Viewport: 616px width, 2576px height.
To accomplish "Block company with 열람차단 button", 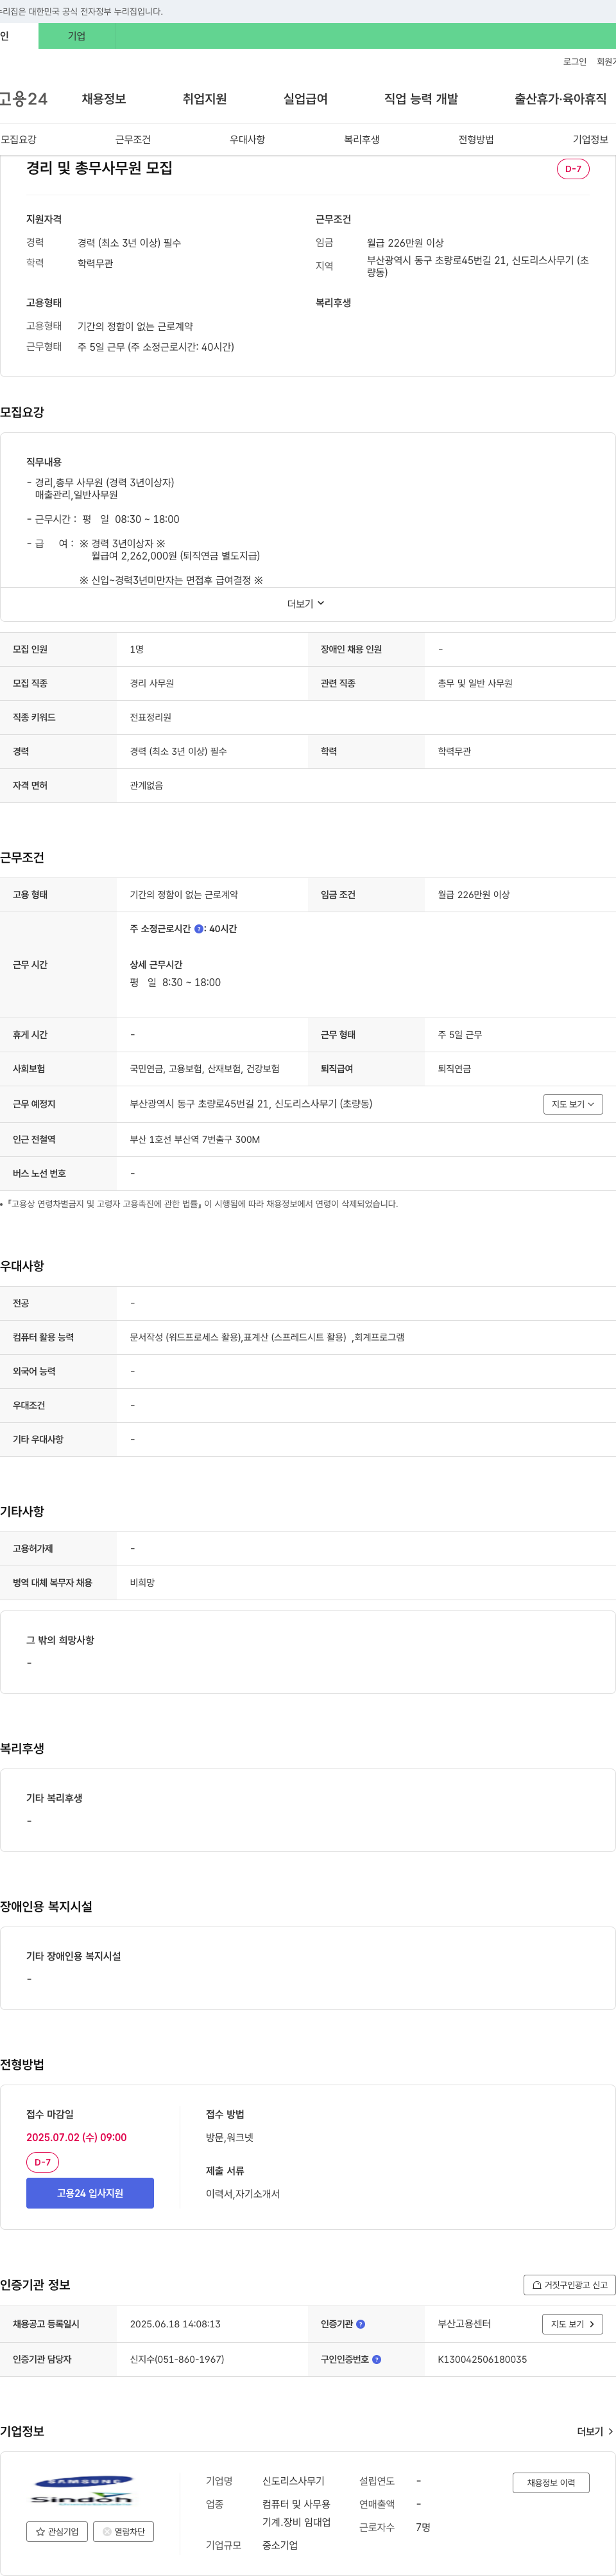I will [x=123, y=2531].
